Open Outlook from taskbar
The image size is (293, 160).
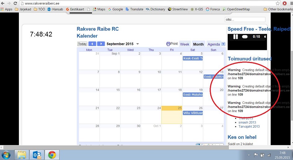point(37,155)
